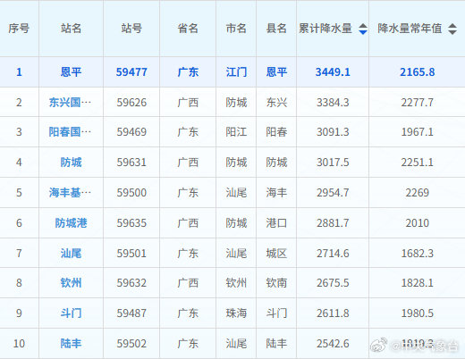Click the 县名 column header
This screenshot has width=465, height=359.
[x=276, y=29]
